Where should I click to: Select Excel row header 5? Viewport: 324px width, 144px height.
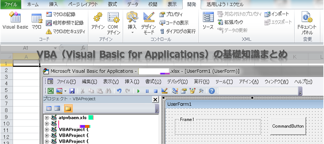[6, 90]
